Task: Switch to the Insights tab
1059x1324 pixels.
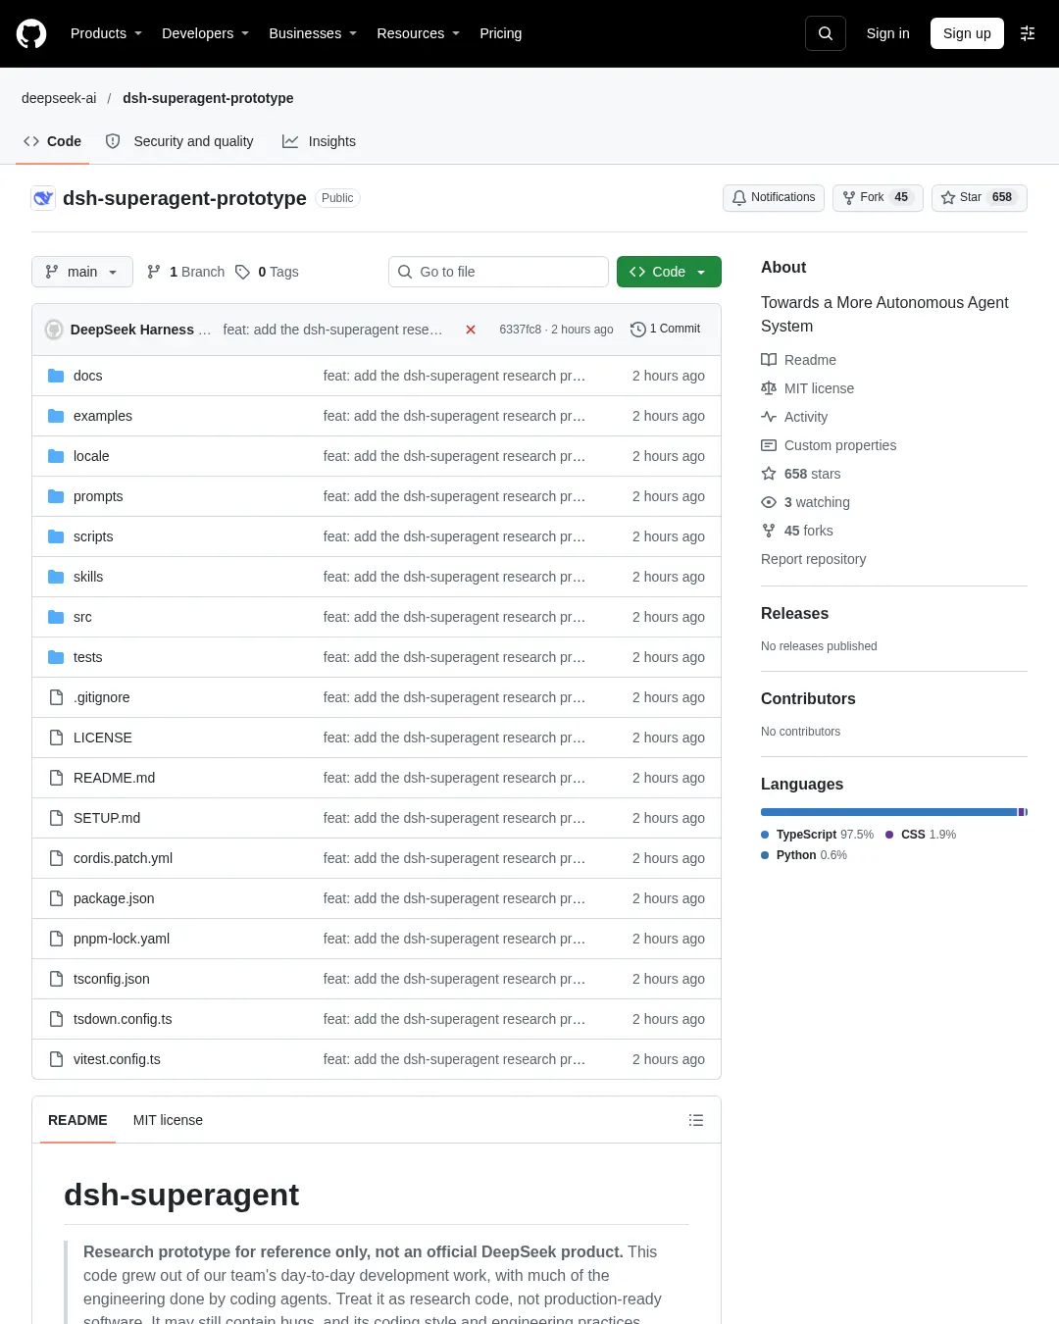Action: [x=319, y=141]
